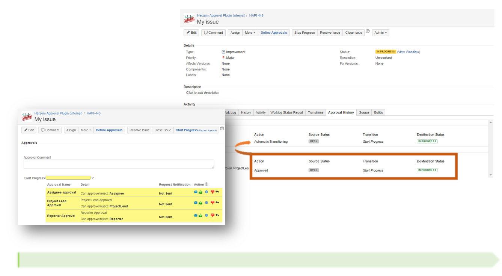Click blue abstain circle for Assignee approval
The height and width of the screenshot is (276, 502).
[x=207, y=192]
